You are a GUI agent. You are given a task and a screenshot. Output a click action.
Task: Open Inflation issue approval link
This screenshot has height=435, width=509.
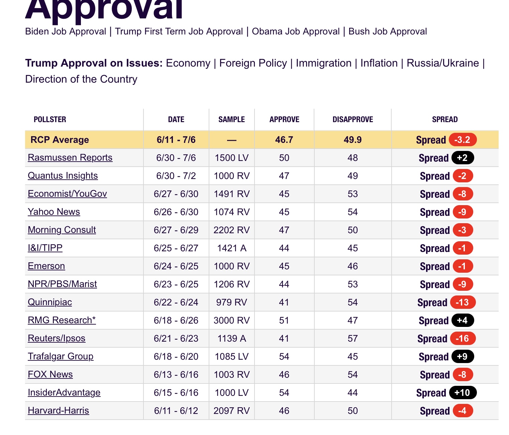coord(379,63)
